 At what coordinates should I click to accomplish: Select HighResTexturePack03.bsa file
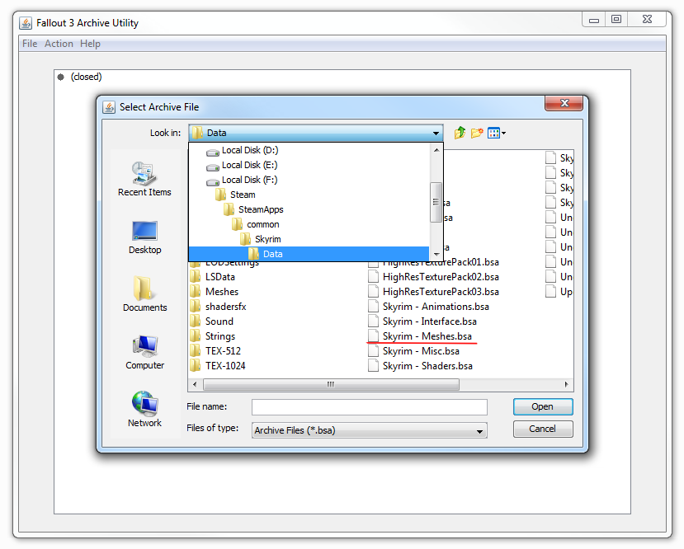(434, 292)
